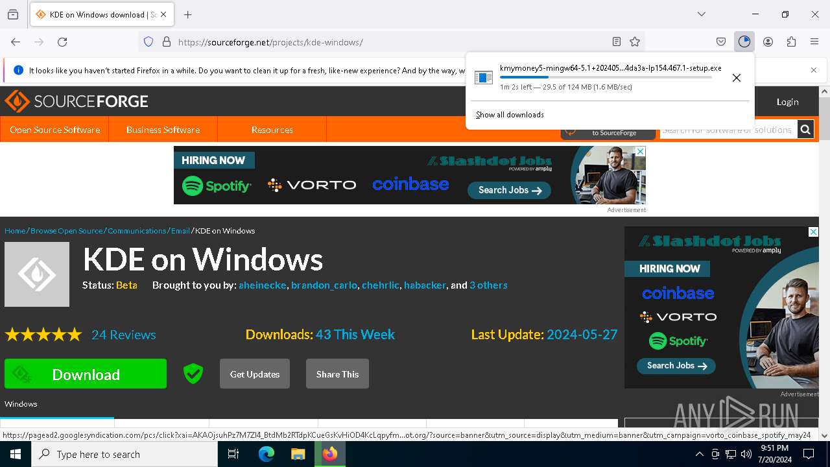Click the taskbar search box
830x467 pixels.
point(124,454)
